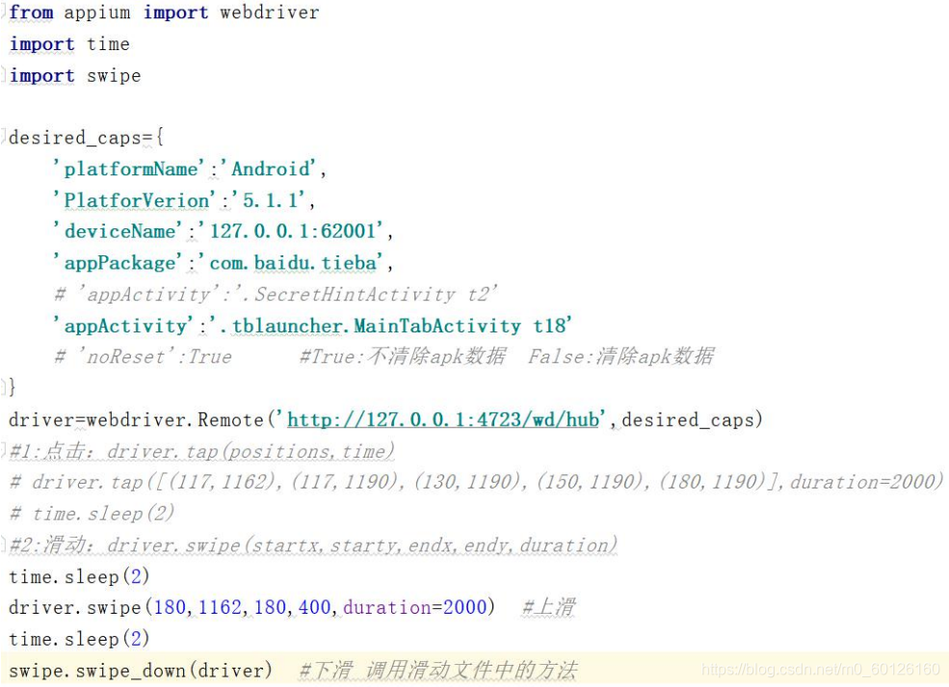The image size is (949, 687).
Task: Click "driver.swipe" method call
Action: click(x=74, y=607)
